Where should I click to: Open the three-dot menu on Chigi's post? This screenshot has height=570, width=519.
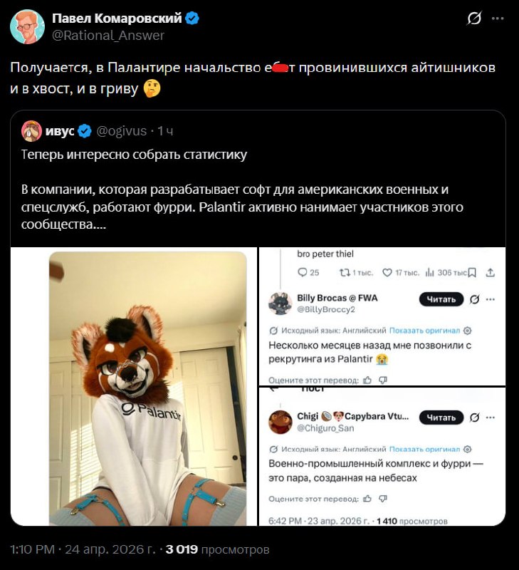click(491, 418)
